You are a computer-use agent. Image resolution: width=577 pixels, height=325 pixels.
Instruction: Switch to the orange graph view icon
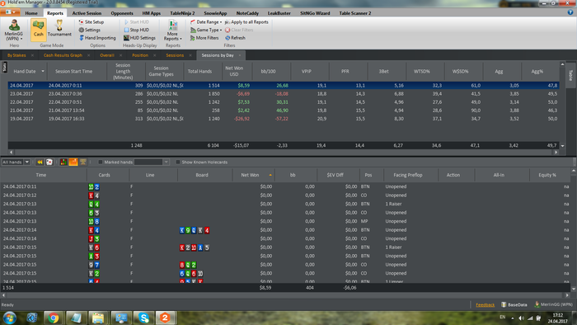pos(73,162)
